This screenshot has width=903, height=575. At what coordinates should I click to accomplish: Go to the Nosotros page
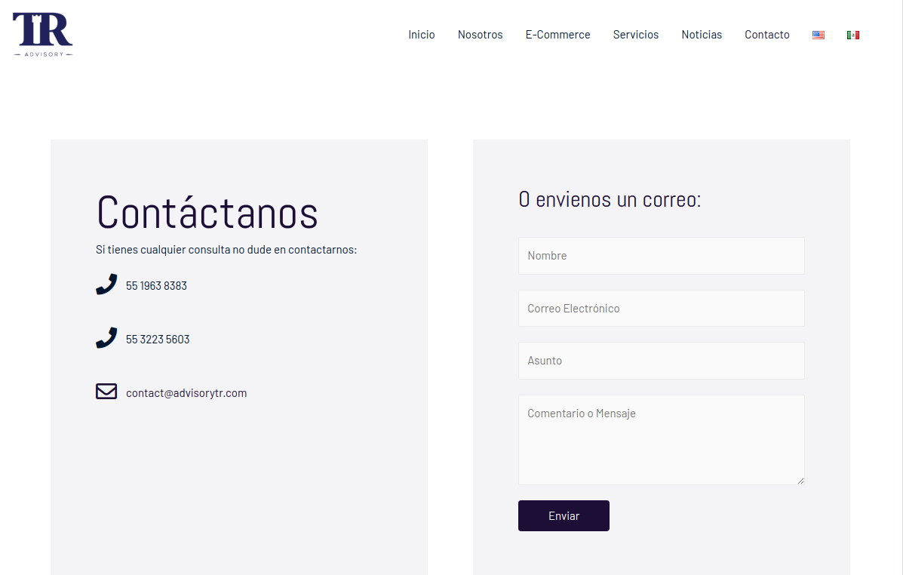(x=480, y=35)
